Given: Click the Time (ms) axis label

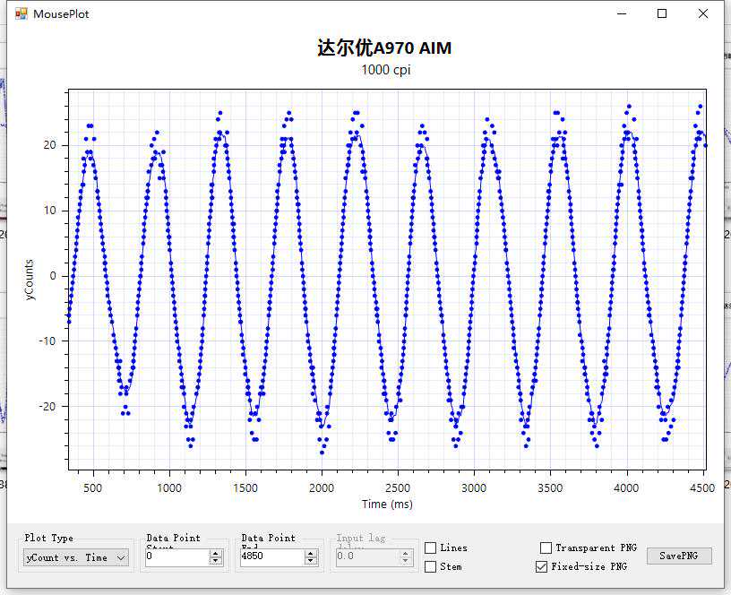Looking at the screenshot, I should coord(387,504).
